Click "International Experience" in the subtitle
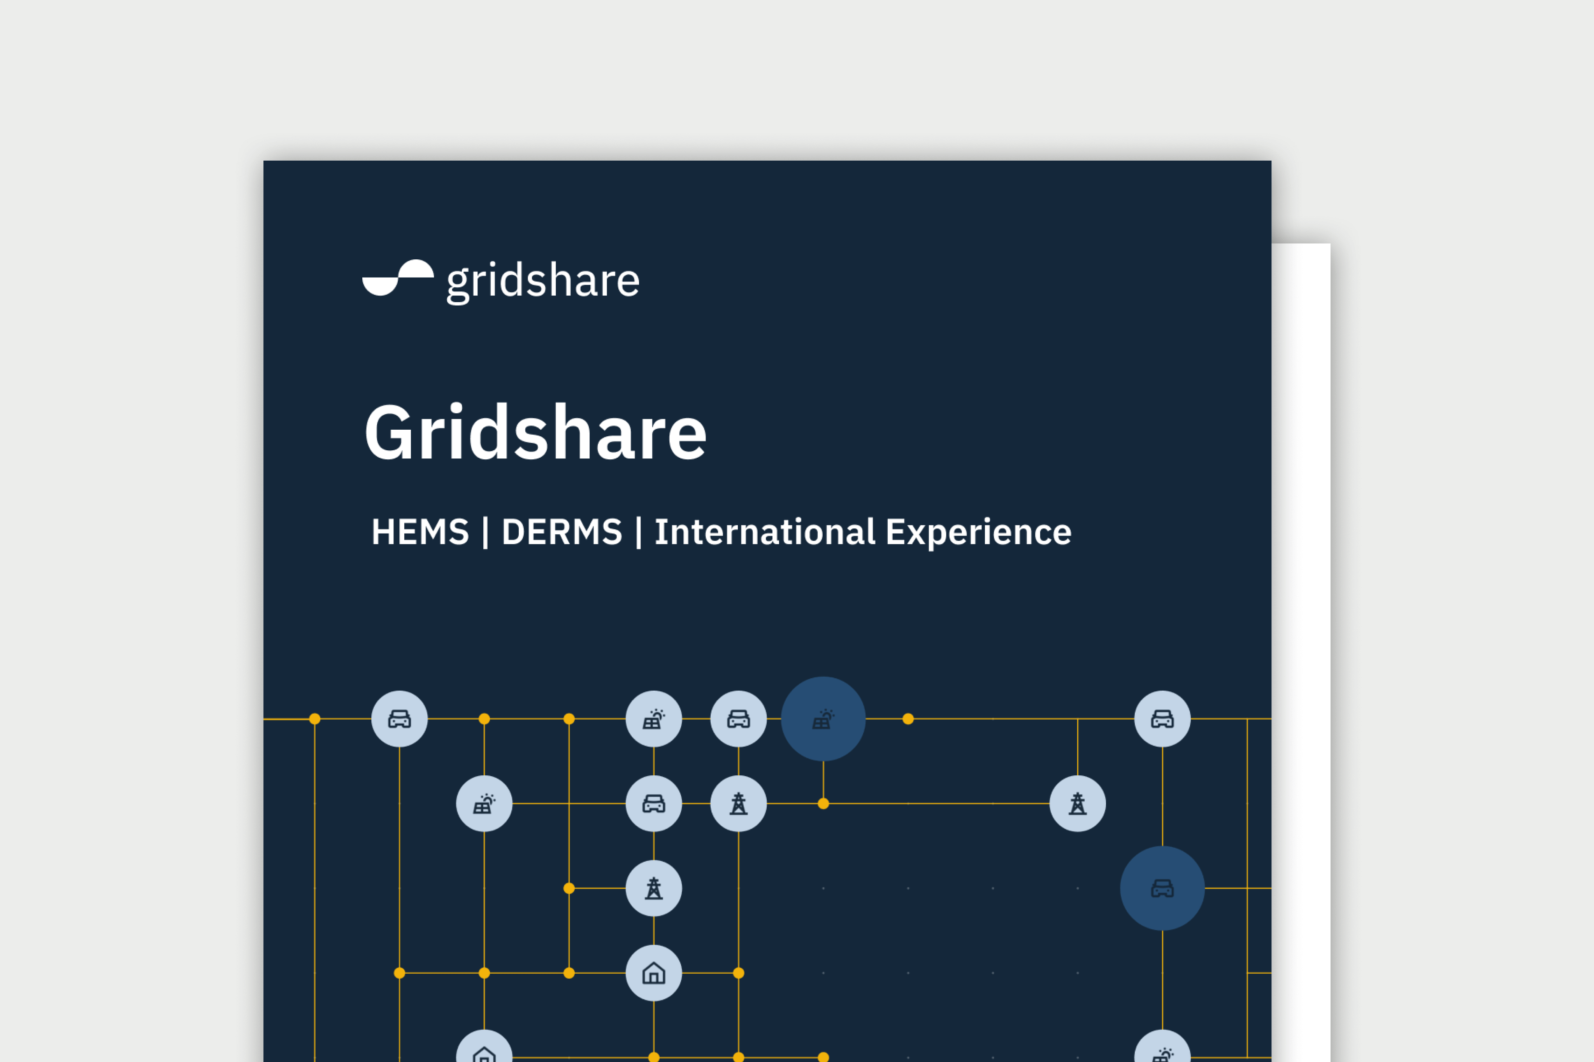1594x1062 pixels. pos(863,532)
